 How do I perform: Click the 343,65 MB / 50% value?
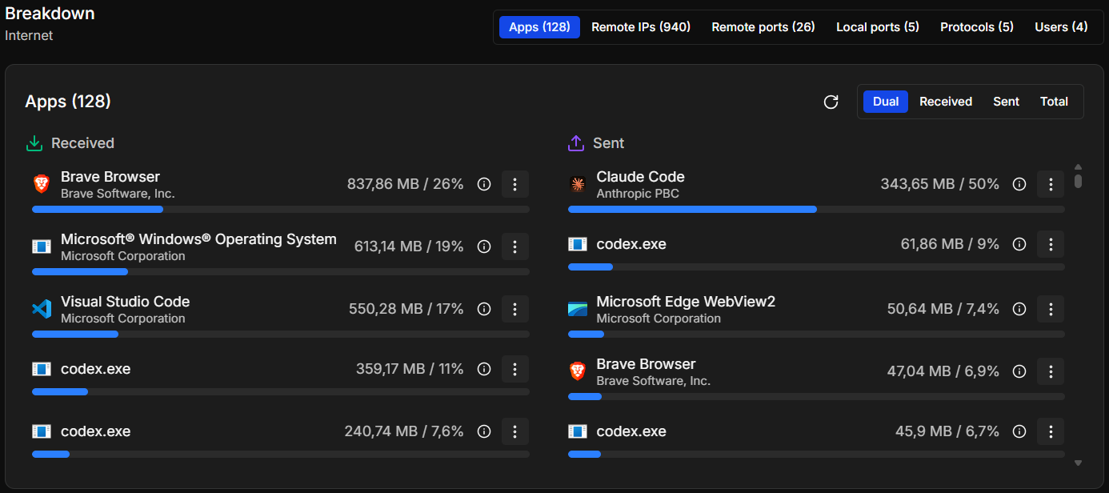tap(940, 184)
